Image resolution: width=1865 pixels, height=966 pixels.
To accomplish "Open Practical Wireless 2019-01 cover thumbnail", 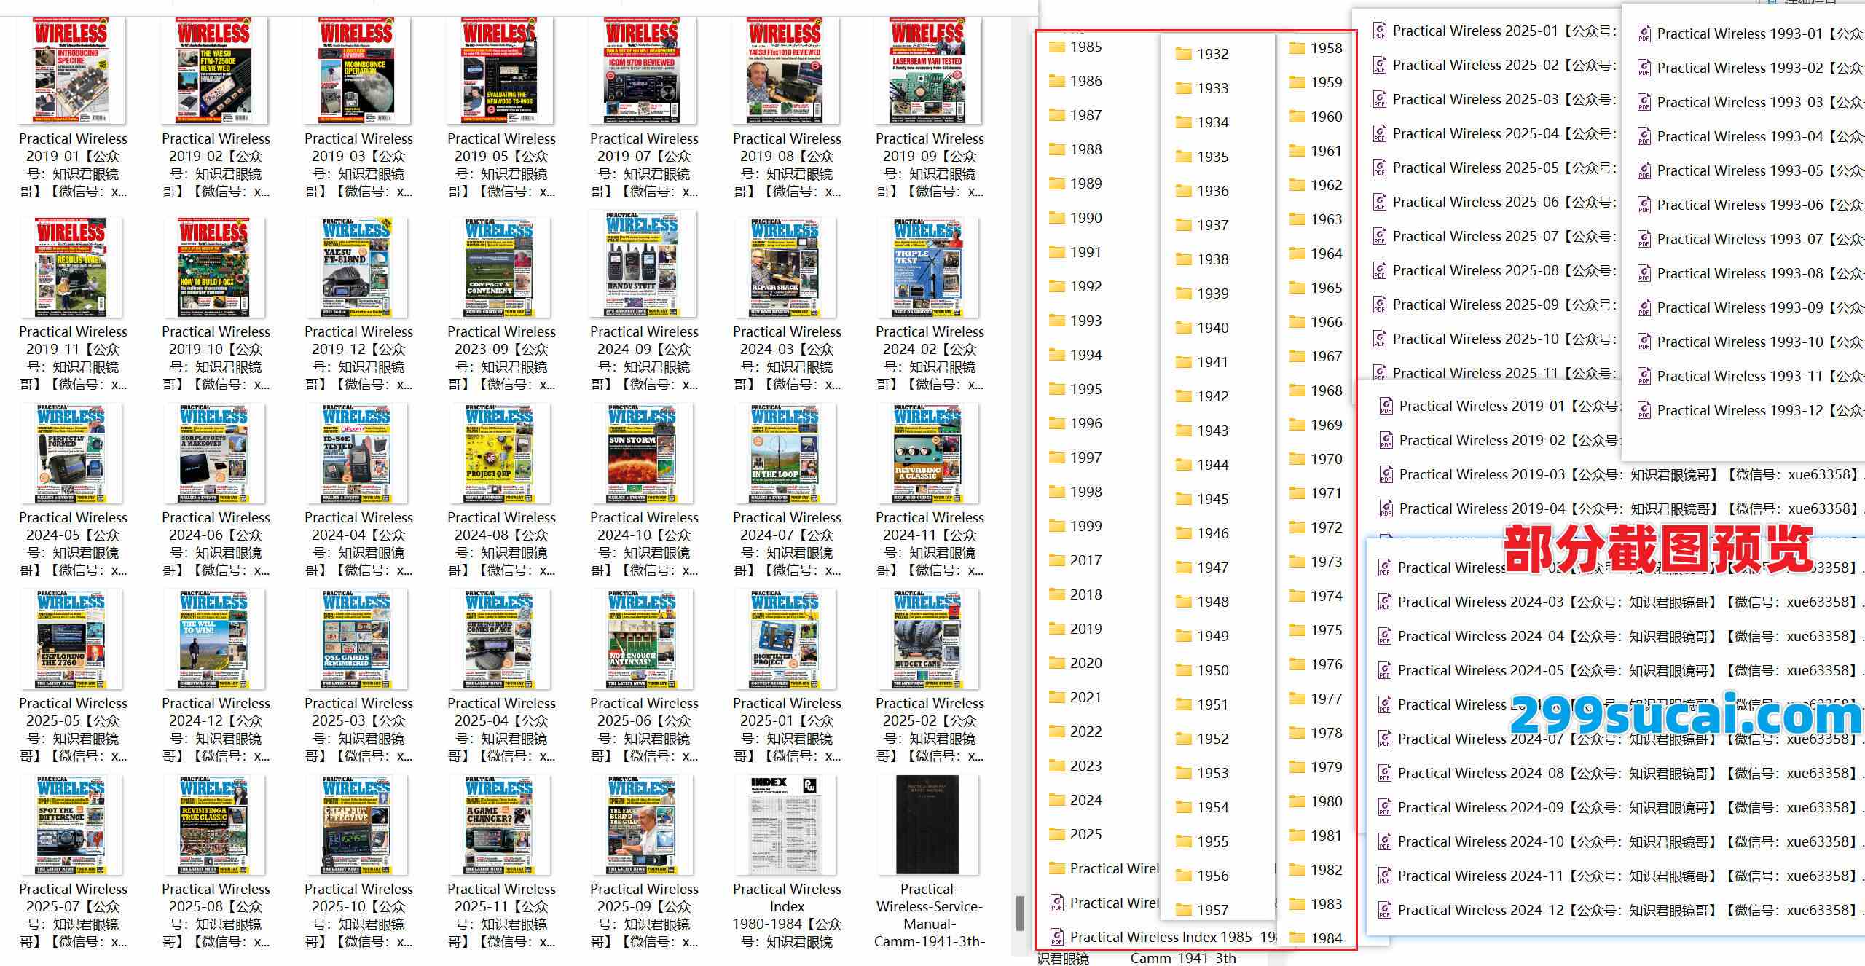I will pos(71,71).
